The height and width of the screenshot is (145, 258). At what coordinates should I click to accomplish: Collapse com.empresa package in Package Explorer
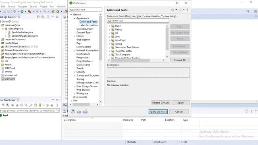[3, 29]
